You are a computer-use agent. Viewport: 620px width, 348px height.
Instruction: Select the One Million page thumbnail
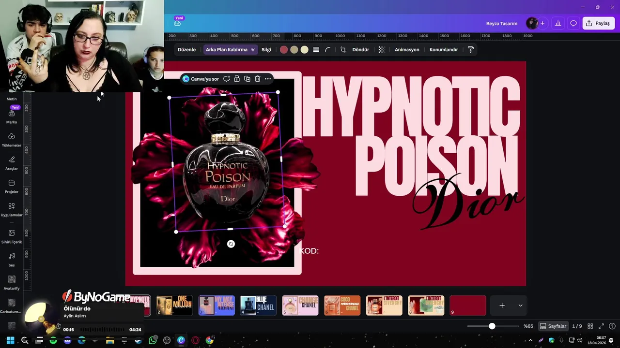(x=175, y=305)
